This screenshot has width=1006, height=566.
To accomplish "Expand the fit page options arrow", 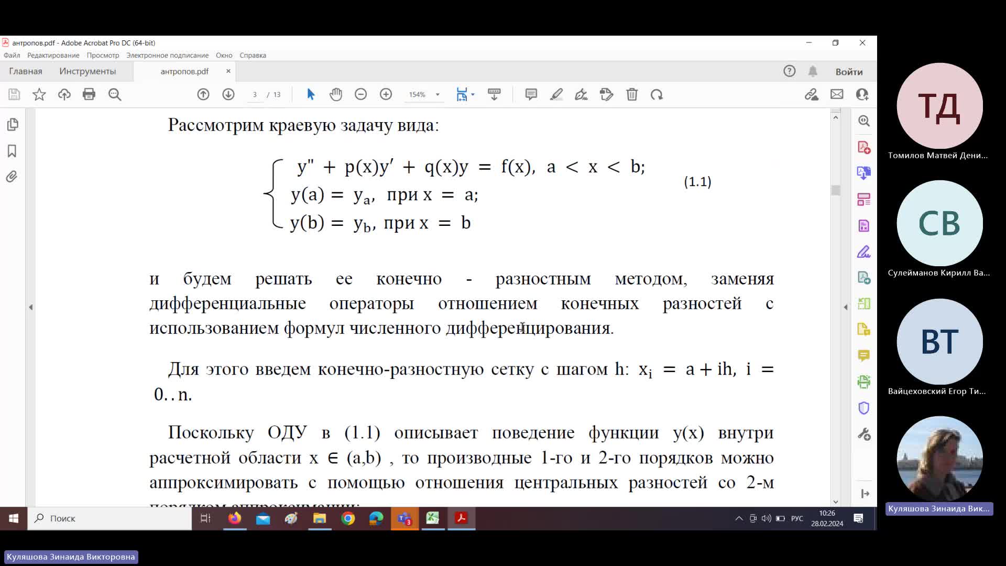I will tap(473, 94).
